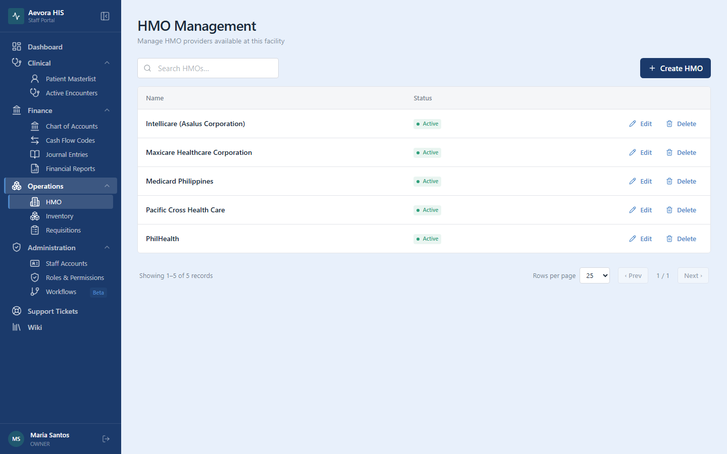Click the Active Encounters stethoscope icon
727x454 pixels.
click(x=35, y=93)
